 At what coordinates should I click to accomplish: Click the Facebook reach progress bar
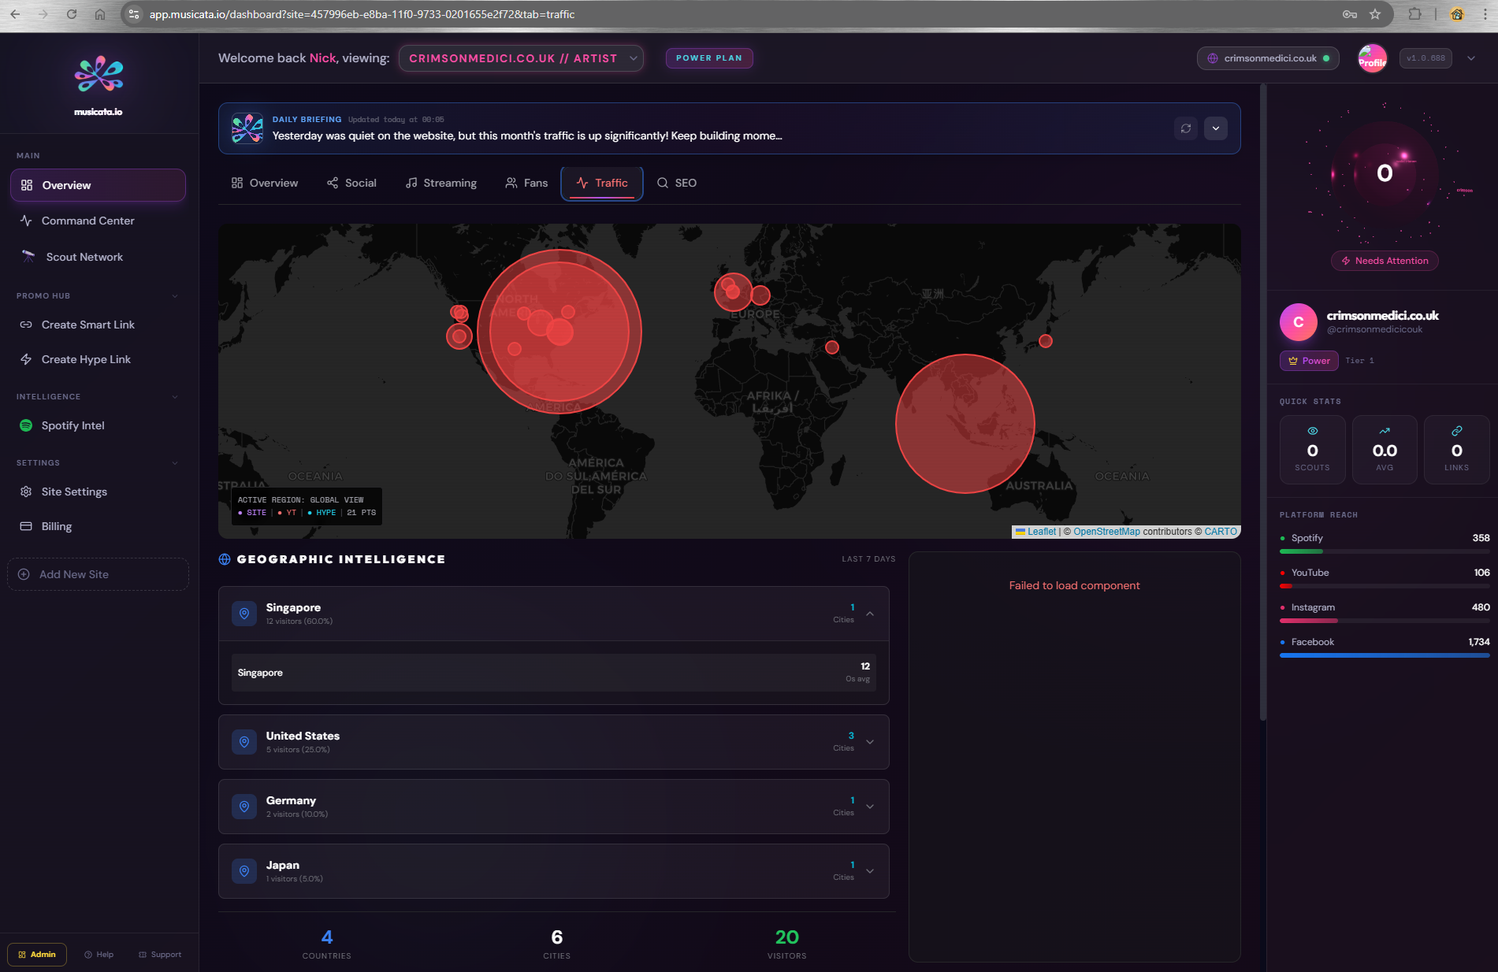coord(1384,655)
